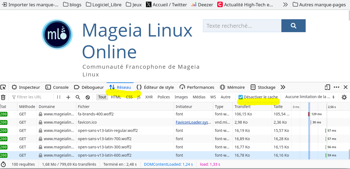
Task: Filter requests by Autre
Action: [226, 97]
